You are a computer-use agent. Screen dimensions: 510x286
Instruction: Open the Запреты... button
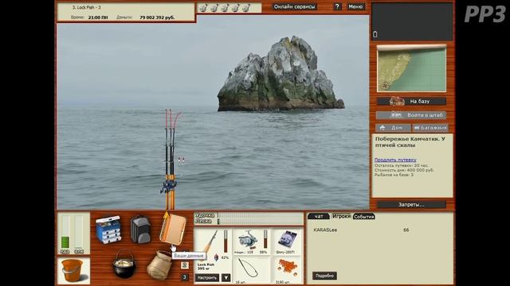[411, 205]
